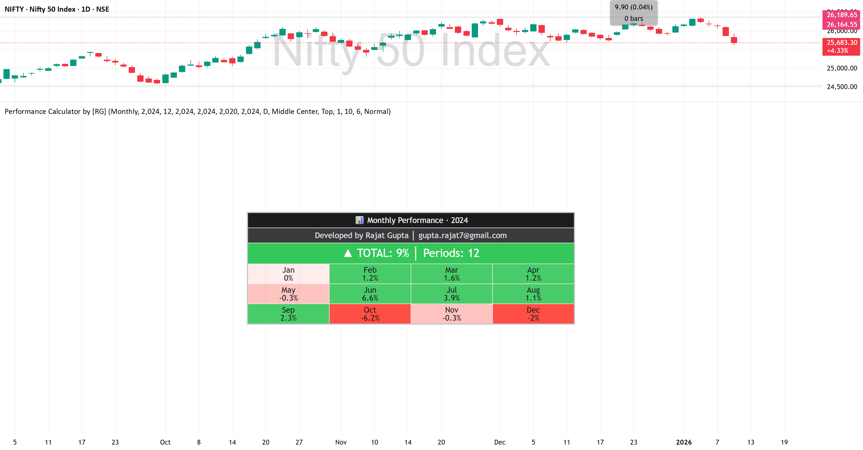Click the Aug 1.1% cell
Image resolution: width=863 pixels, height=450 pixels.
click(533, 294)
